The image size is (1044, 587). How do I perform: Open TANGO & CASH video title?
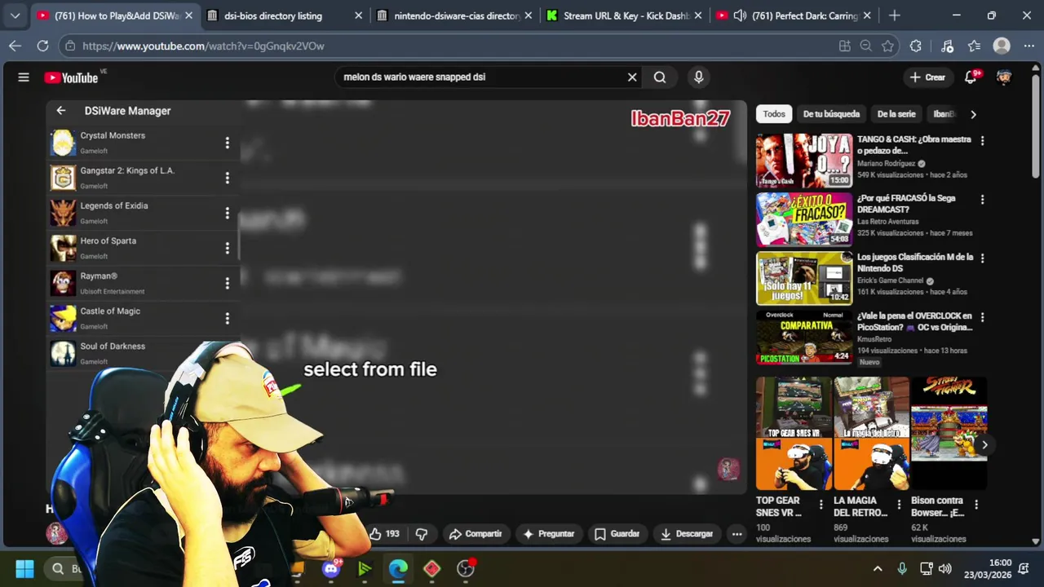(914, 145)
